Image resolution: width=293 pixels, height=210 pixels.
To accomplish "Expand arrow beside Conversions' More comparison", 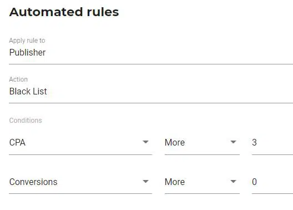I will click(233, 182).
